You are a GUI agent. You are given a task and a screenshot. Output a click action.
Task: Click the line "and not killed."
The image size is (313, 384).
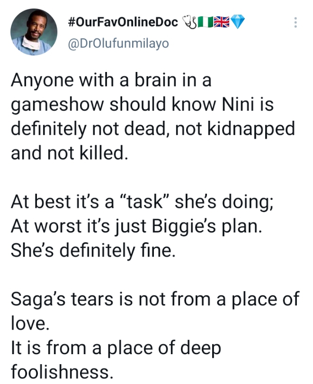(69, 153)
